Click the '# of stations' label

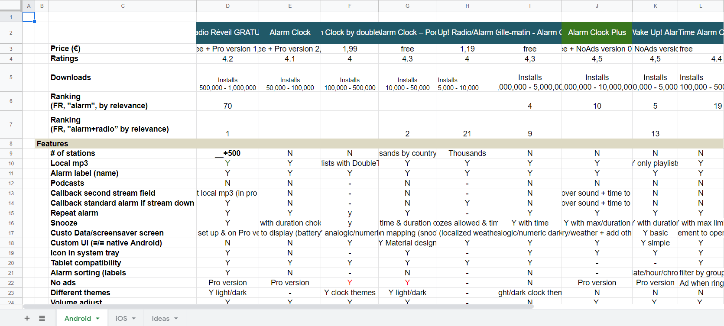123,153
